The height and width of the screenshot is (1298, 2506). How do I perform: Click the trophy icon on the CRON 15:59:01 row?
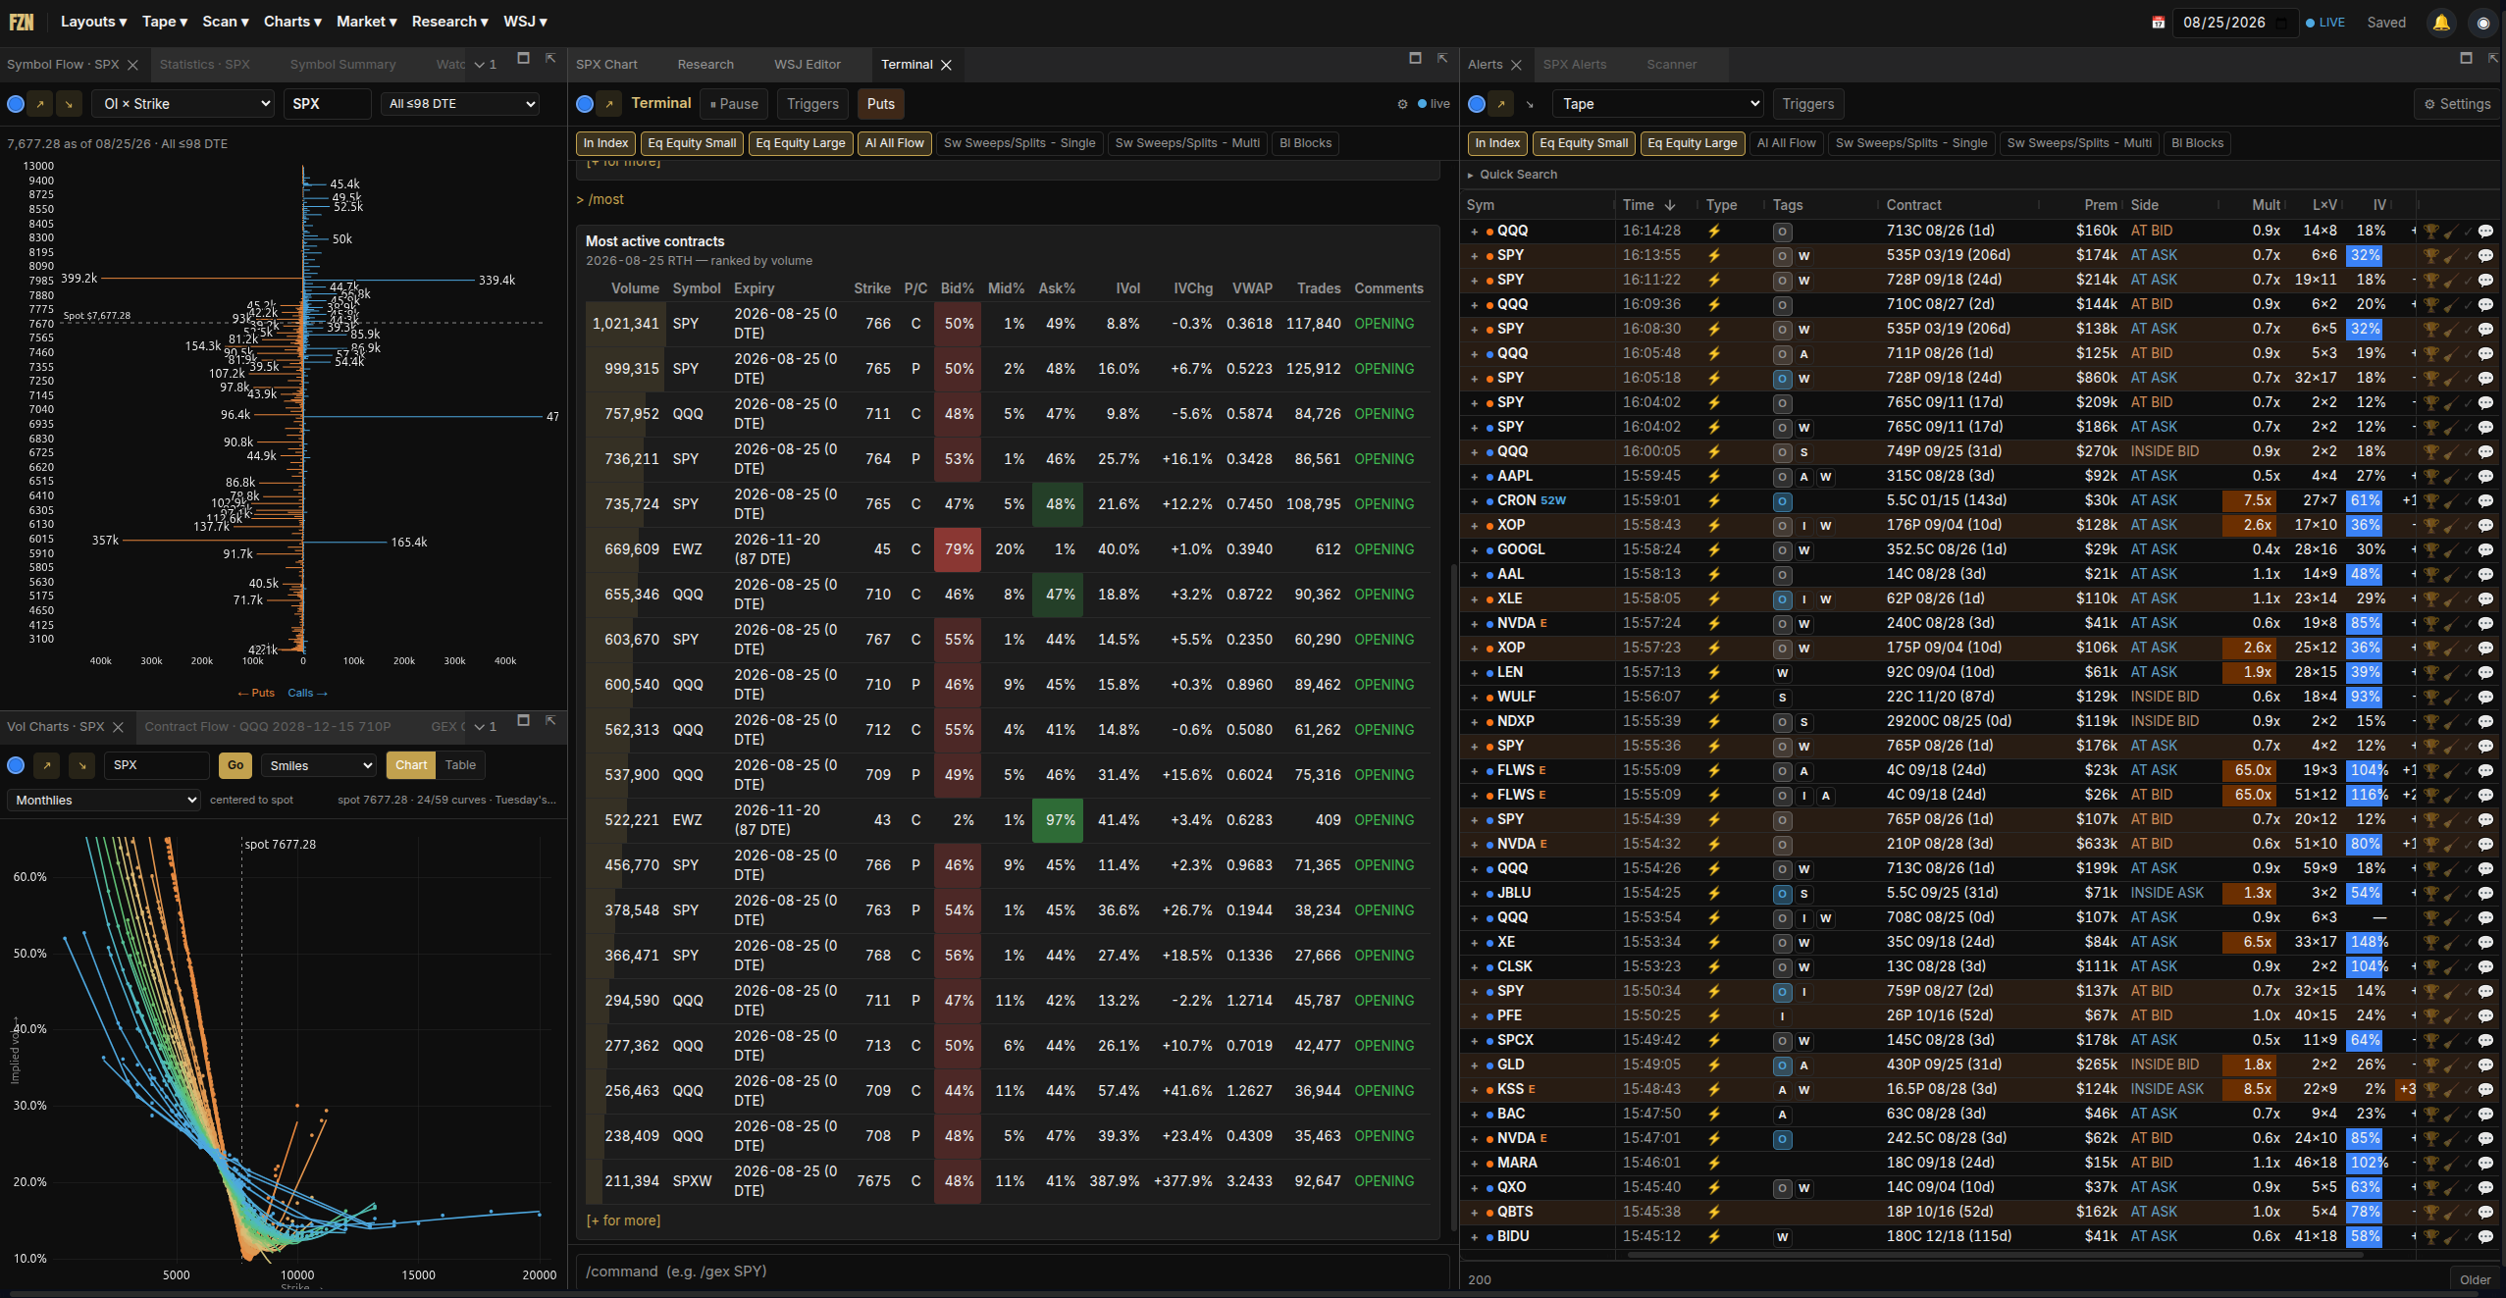[x=2430, y=501]
